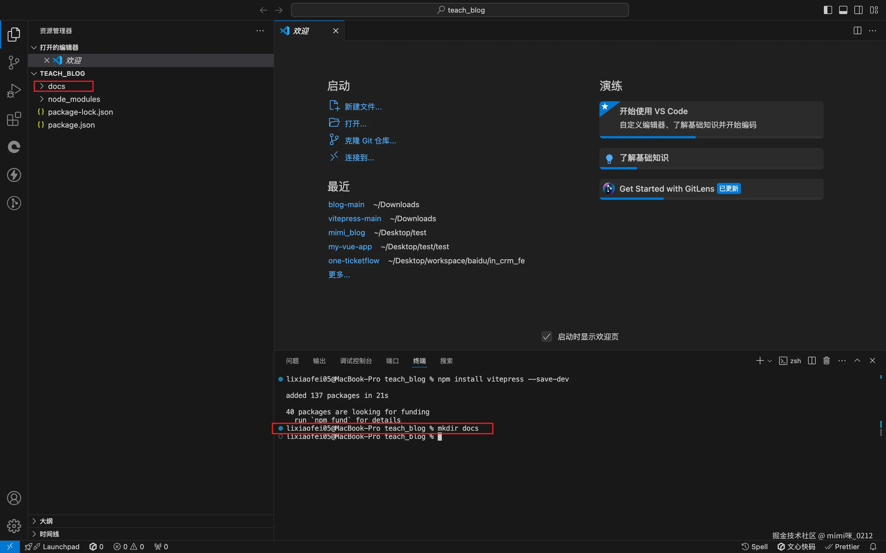Click the 克隆 Git 仓库 link

point(370,141)
